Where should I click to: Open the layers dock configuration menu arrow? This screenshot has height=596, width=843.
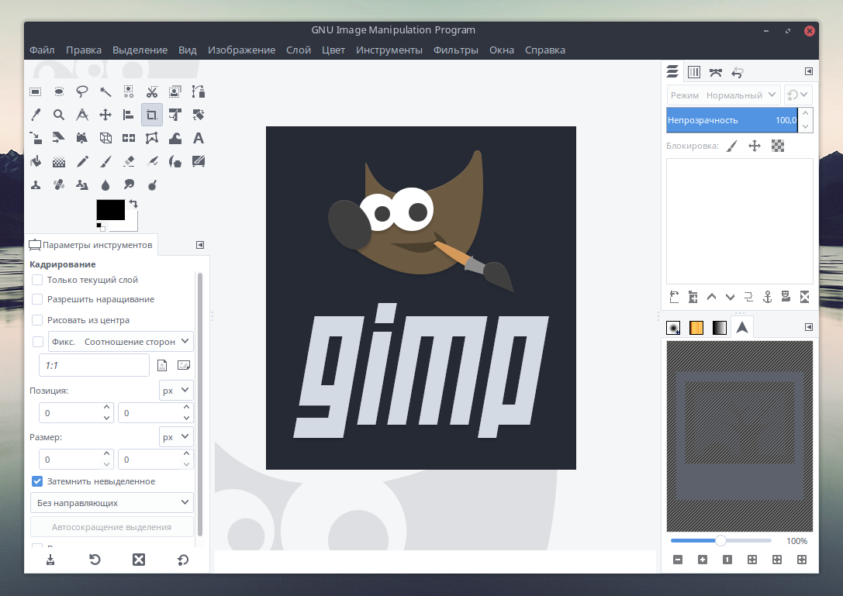[x=809, y=71]
